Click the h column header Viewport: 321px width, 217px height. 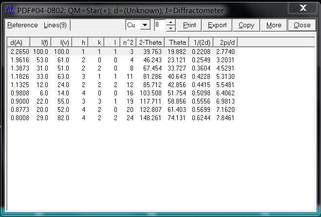coord(80,42)
